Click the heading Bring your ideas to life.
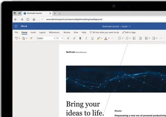 click(x=85, y=108)
